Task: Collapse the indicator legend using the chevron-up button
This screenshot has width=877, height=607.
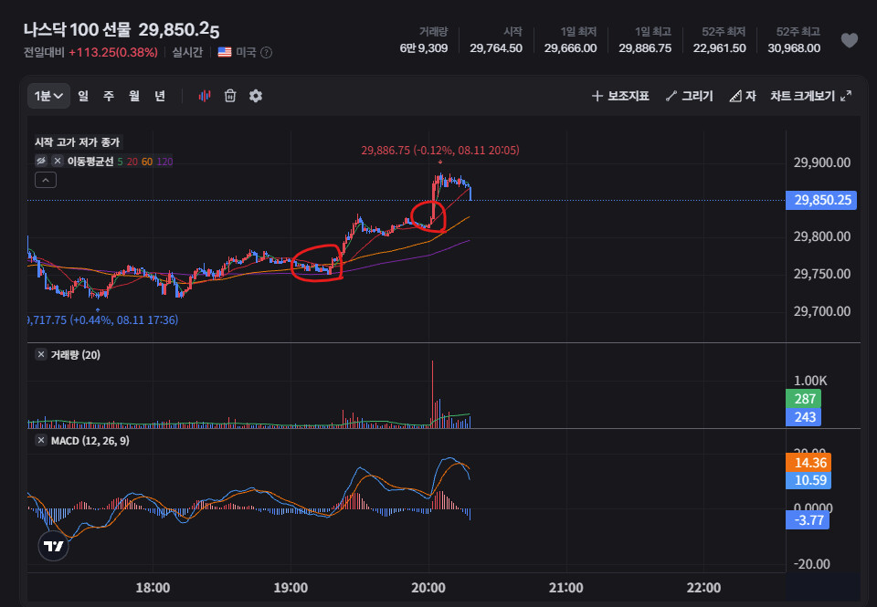Action: coord(46,180)
